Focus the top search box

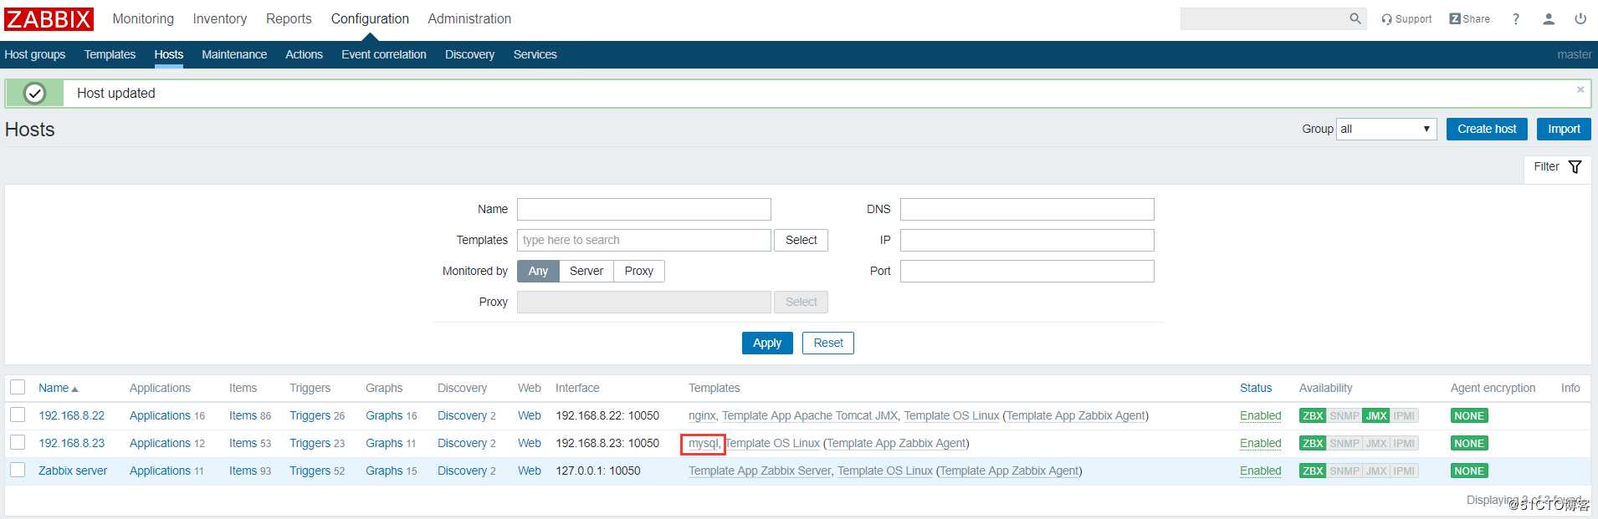click(1263, 18)
